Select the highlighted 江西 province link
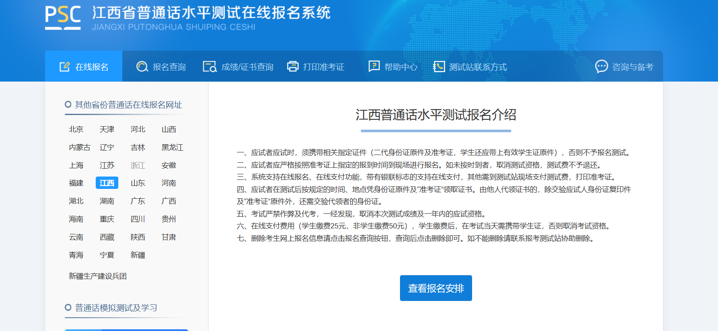The width and height of the screenshot is (718, 331). click(107, 183)
